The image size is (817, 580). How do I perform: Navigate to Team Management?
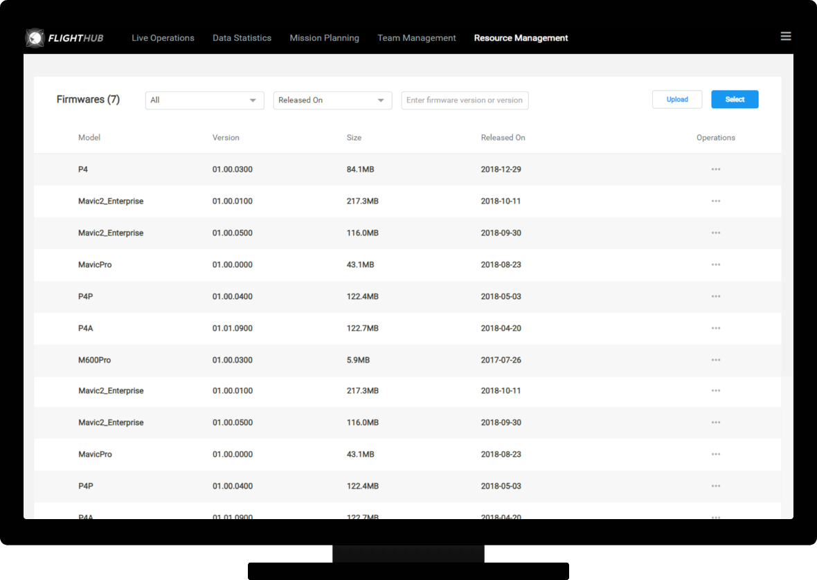pos(416,38)
